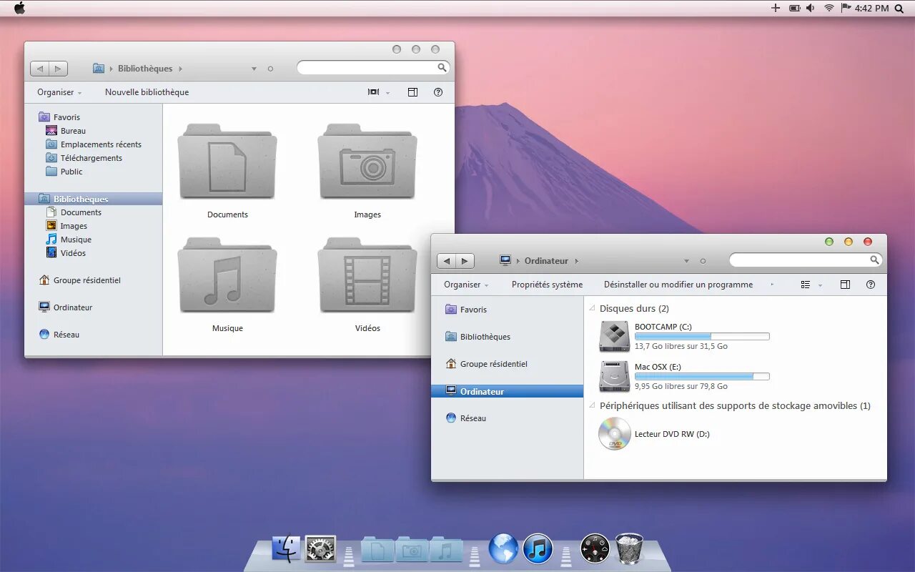Collapse the Disques durs group
Viewport: 915px width, 572px height.
point(593,309)
